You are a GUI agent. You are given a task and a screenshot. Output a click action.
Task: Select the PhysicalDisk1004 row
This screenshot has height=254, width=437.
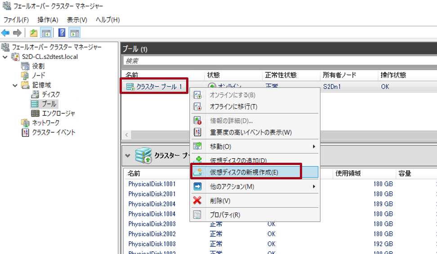click(x=152, y=214)
